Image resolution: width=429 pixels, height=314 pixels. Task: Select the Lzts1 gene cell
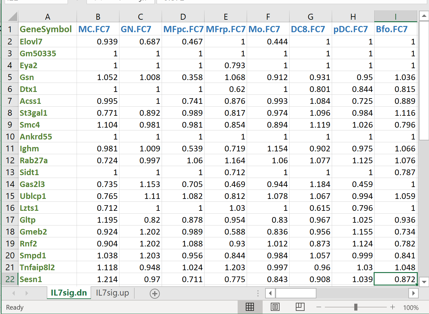click(x=48, y=208)
